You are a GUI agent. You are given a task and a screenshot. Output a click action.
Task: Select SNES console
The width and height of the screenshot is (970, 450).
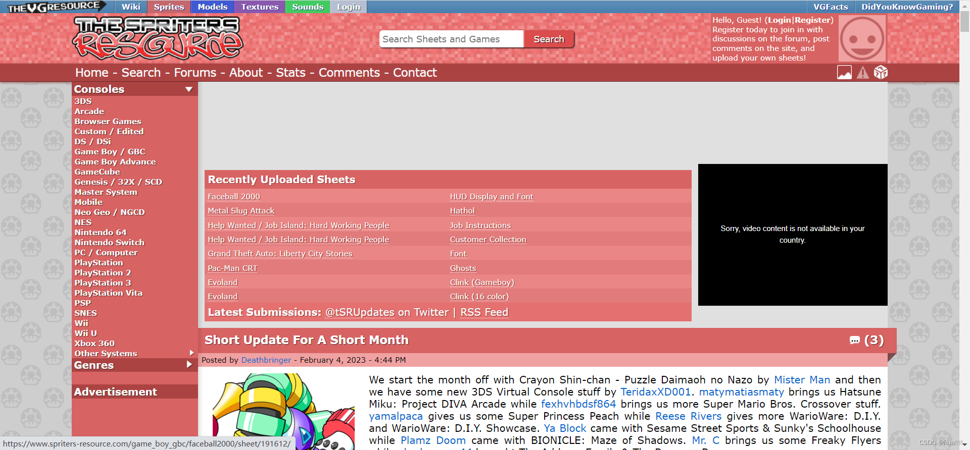point(85,313)
